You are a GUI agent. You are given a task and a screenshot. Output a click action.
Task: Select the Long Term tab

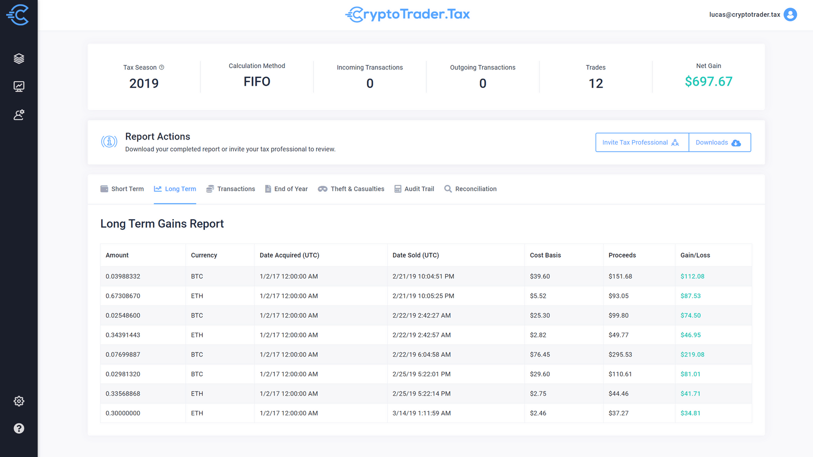[175, 189]
